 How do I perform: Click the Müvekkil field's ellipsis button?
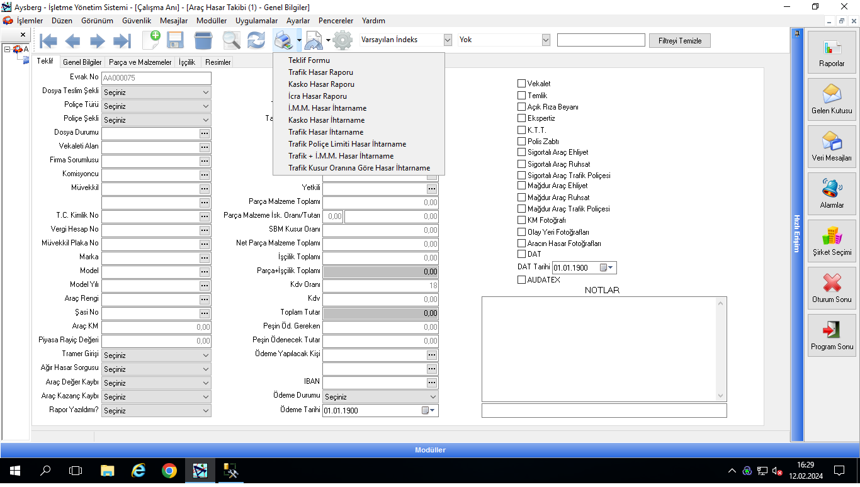205,189
